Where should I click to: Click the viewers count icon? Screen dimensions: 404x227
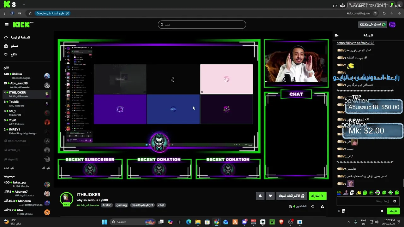click(290, 207)
